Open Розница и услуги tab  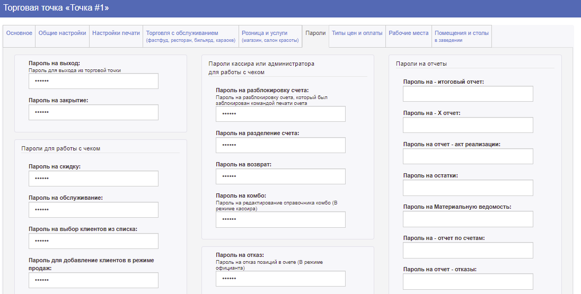[270, 36]
